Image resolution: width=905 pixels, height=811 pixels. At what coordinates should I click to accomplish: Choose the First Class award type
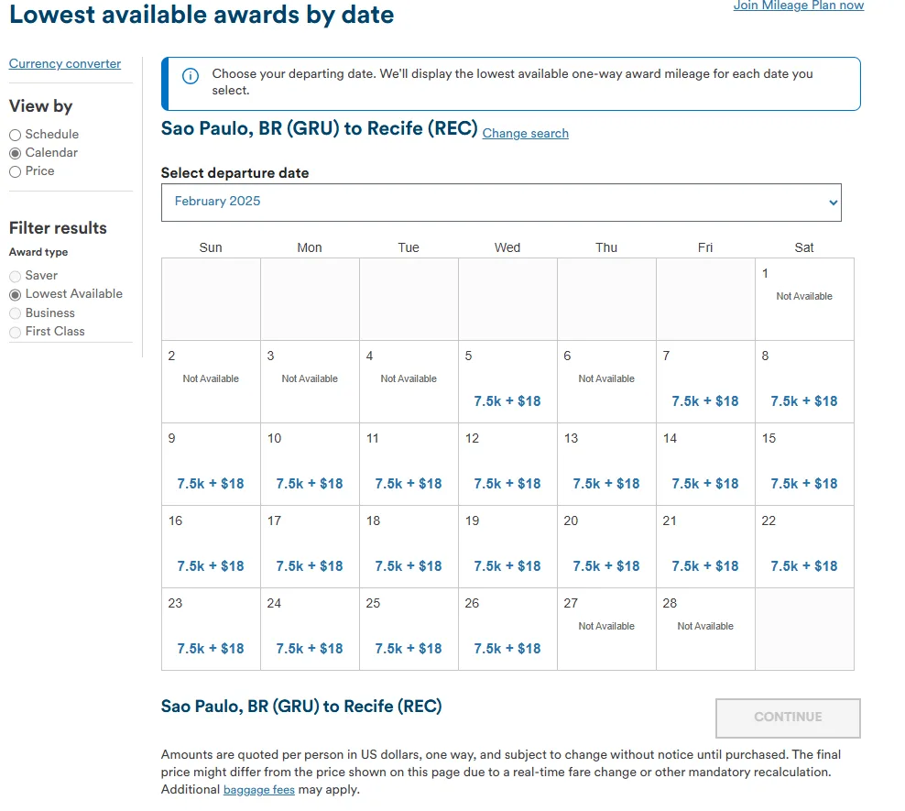pyautogui.click(x=15, y=332)
